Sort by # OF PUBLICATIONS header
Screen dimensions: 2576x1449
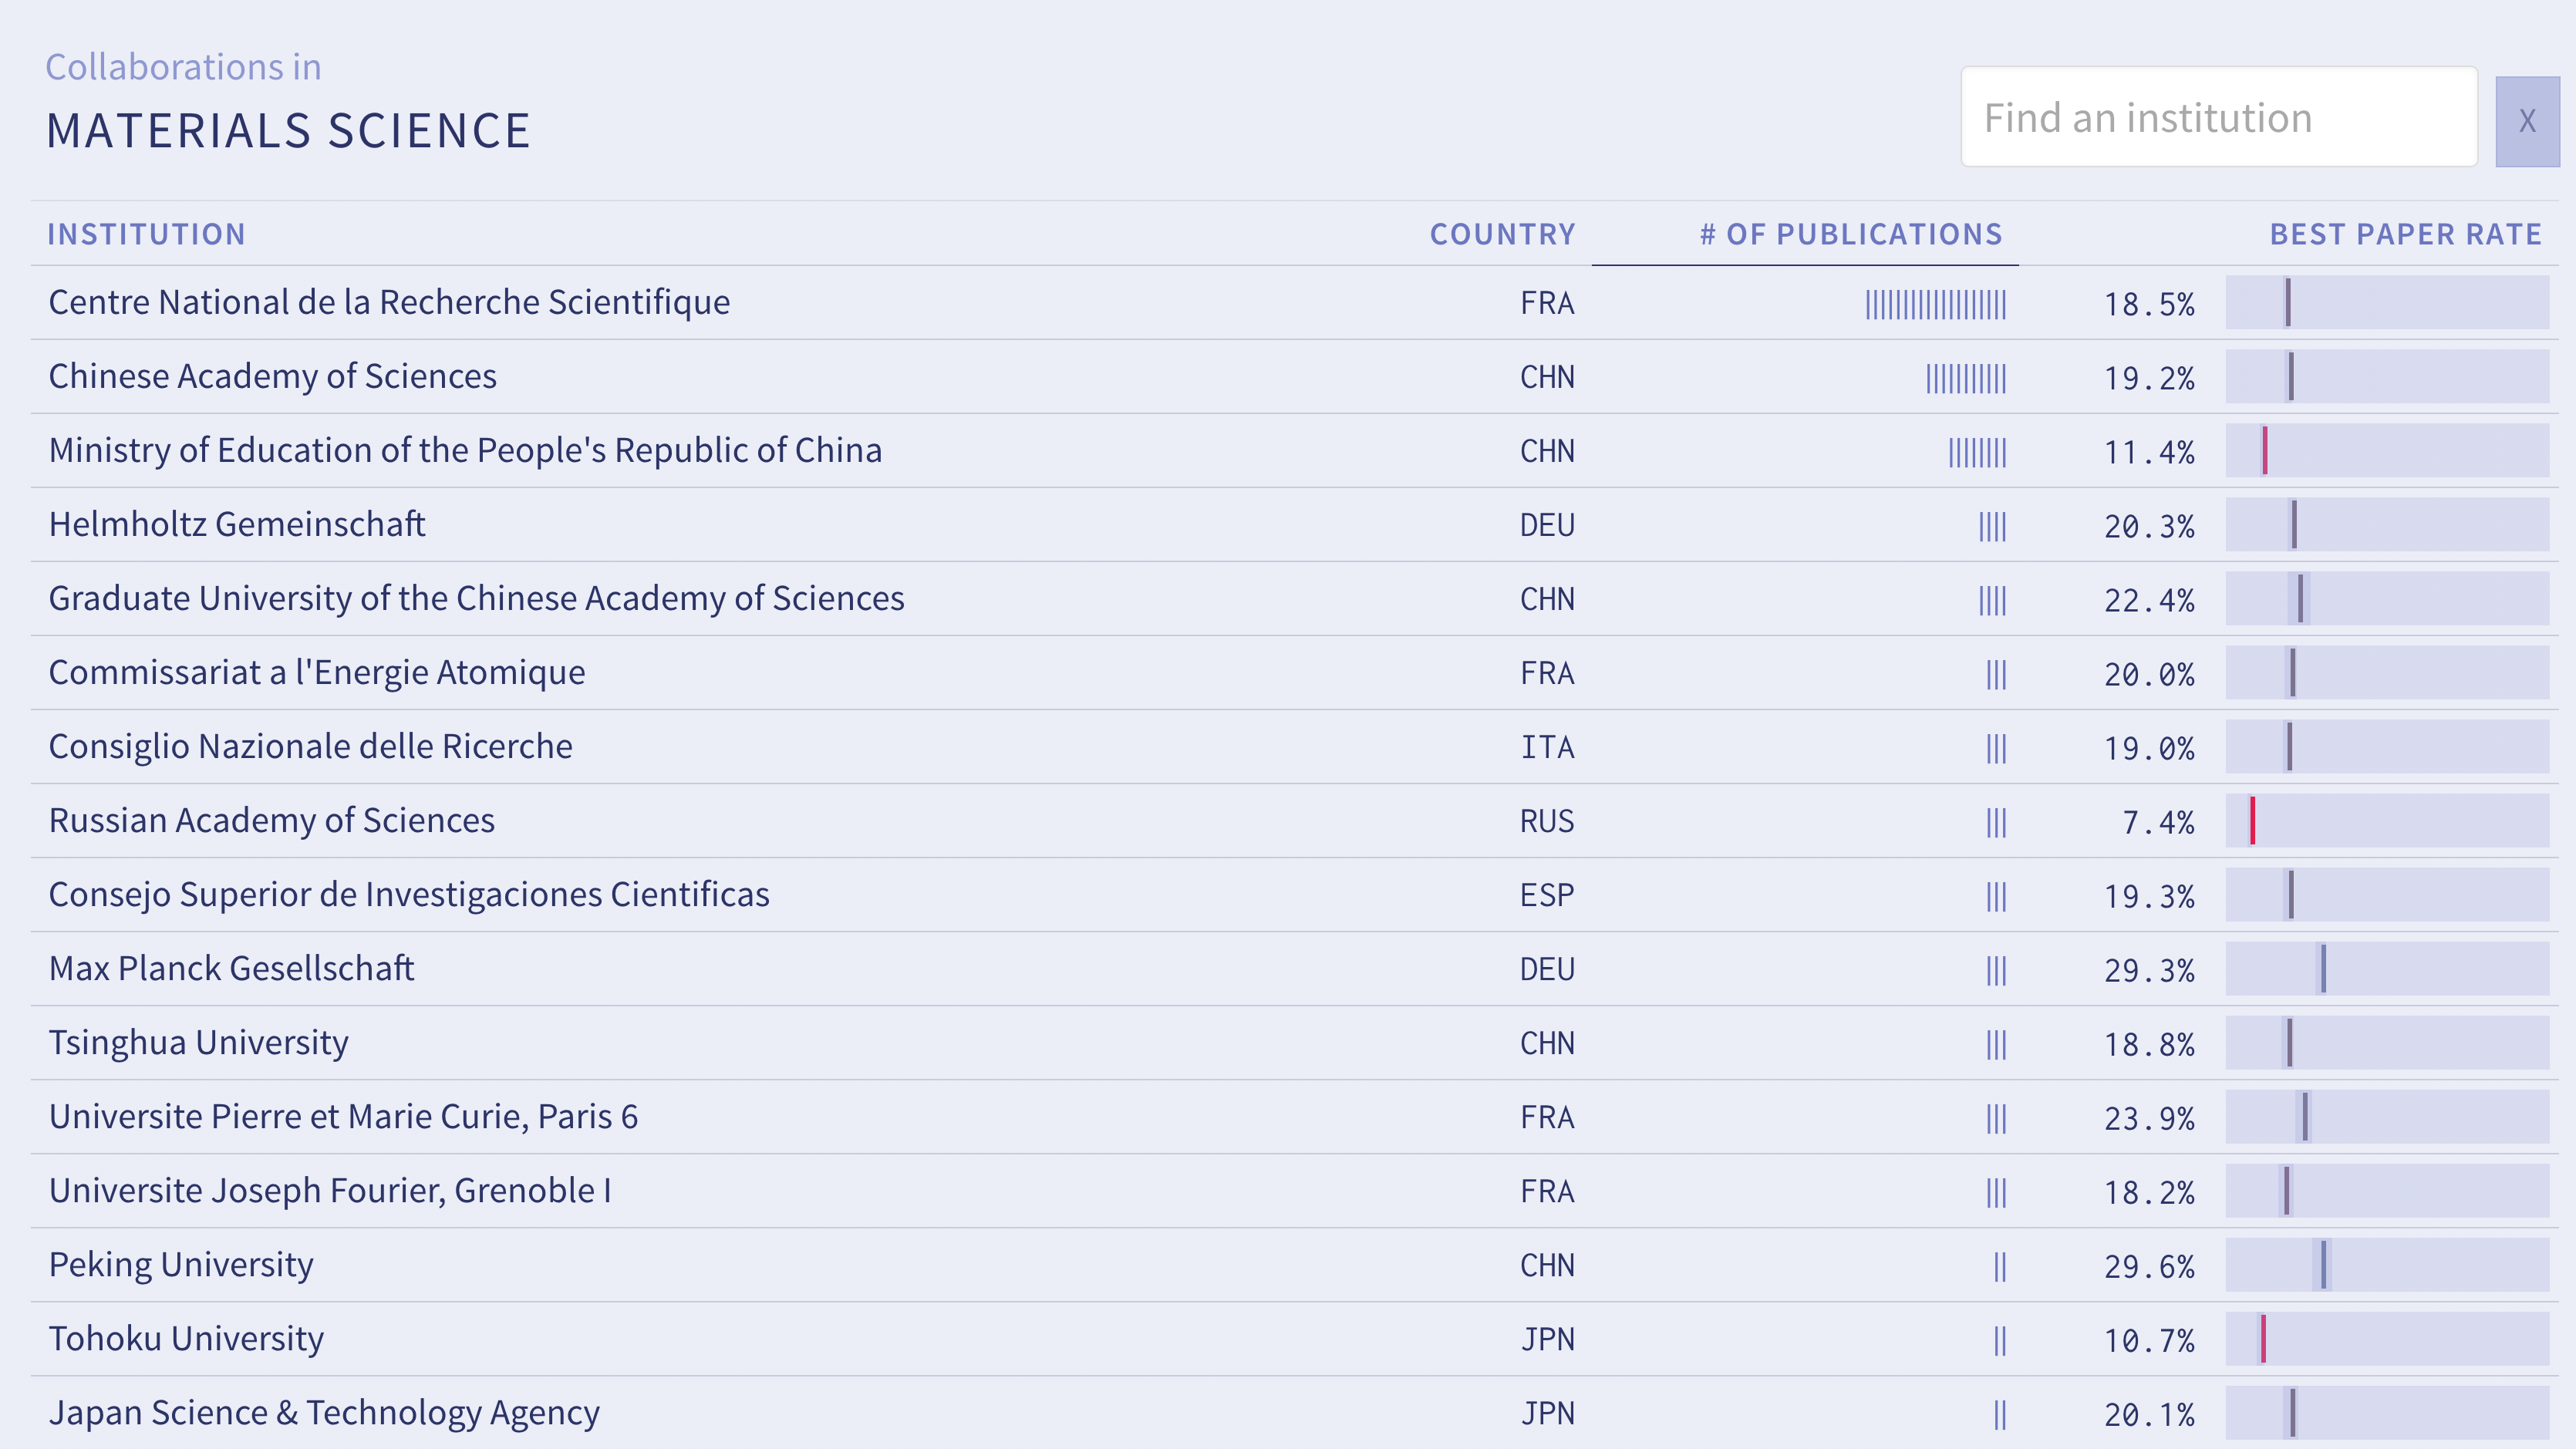tap(1850, 234)
